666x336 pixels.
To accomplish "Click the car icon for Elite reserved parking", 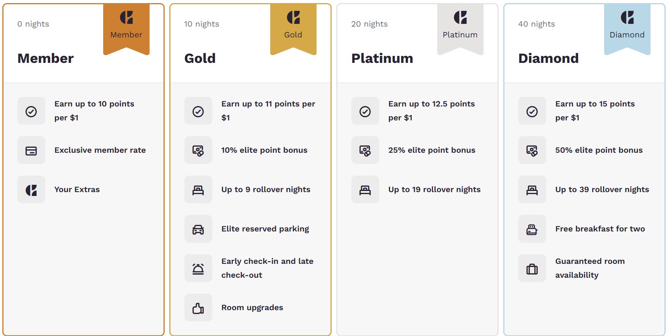I will (x=198, y=229).
